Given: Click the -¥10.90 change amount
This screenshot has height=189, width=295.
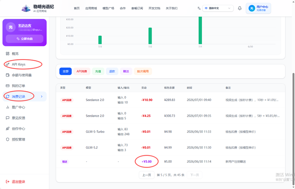Looking at the screenshot, I should (147, 100).
